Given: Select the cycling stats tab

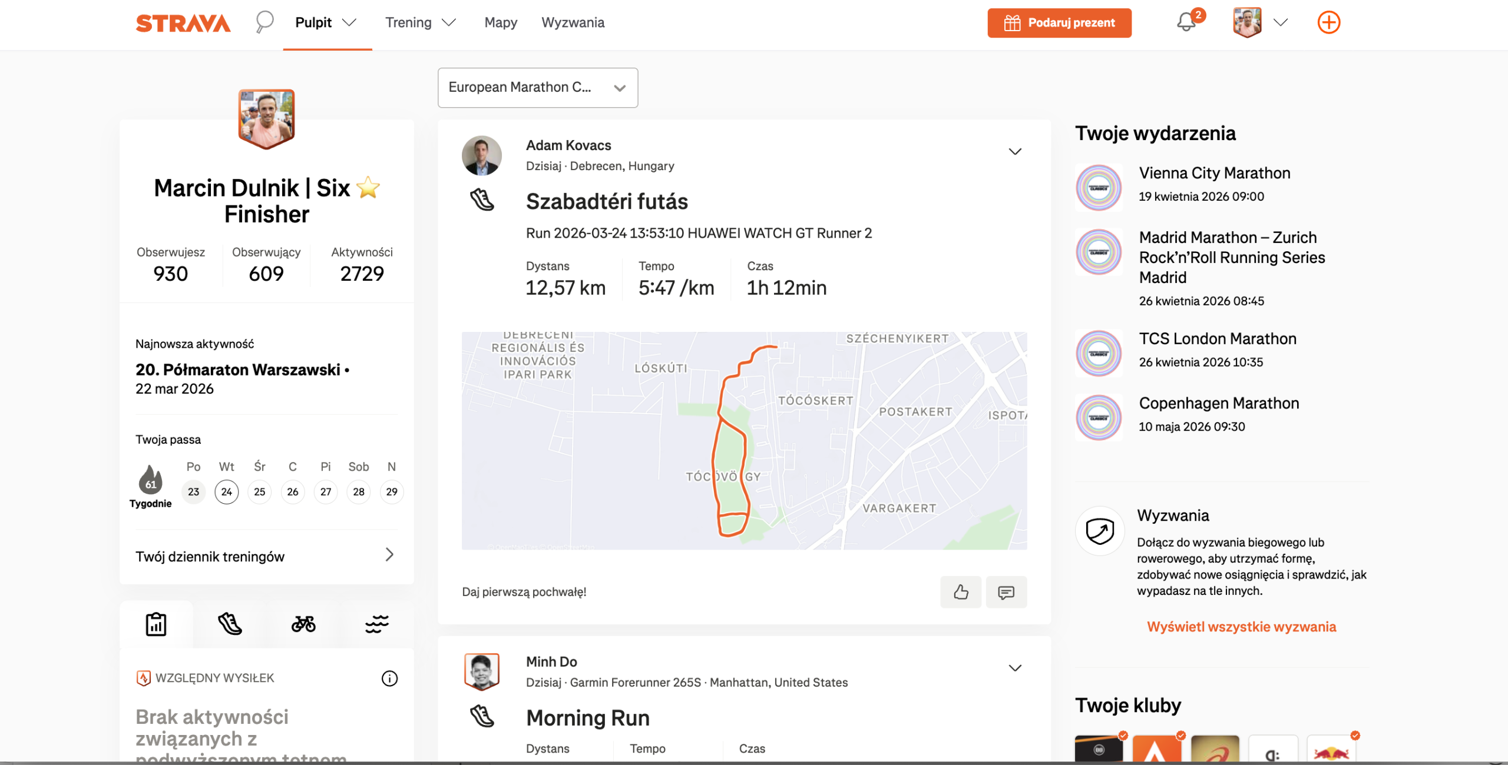Looking at the screenshot, I should click(303, 624).
